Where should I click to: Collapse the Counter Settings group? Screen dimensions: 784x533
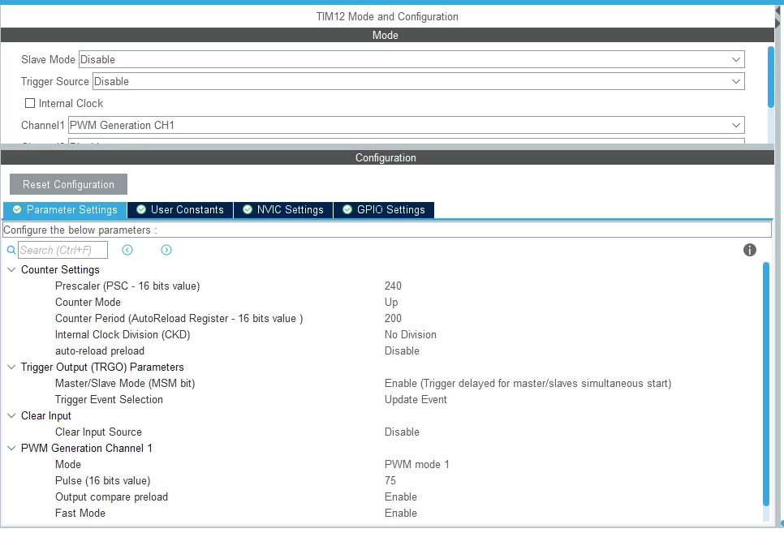click(x=11, y=269)
